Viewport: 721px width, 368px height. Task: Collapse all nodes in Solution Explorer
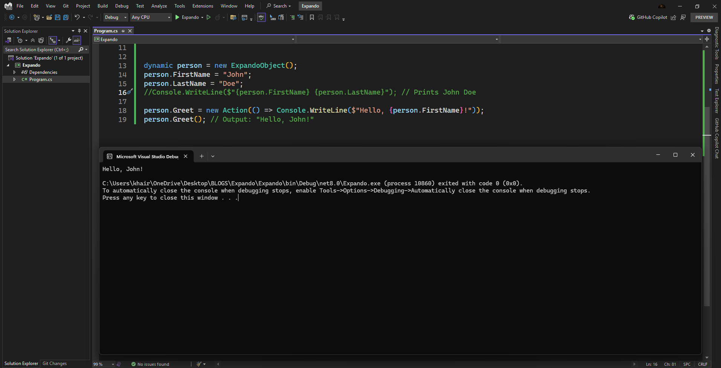tap(33, 40)
